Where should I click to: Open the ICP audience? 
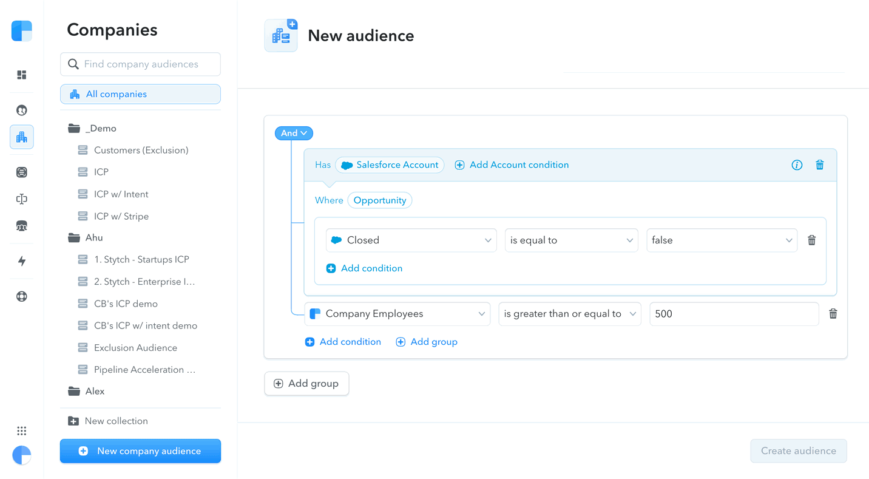coord(93,172)
